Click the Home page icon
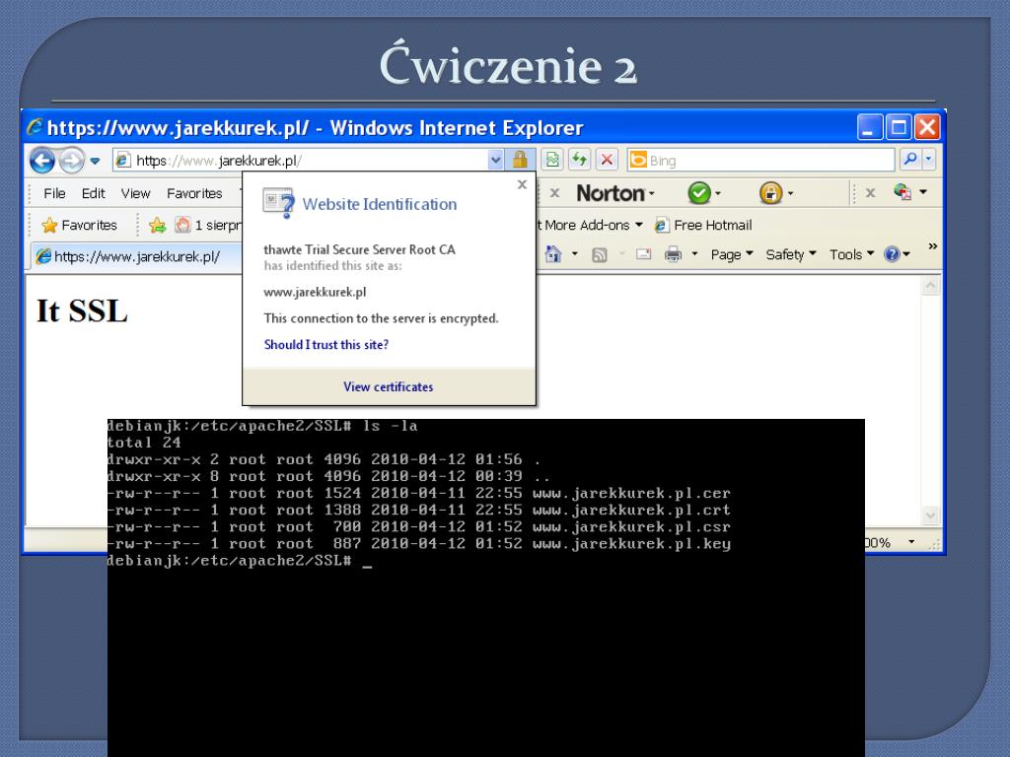This screenshot has width=1010, height=757. point(552,254)
